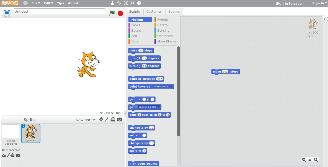This screenshot has height=167, width=328.
Task: Open the go to mouse-pointer dropdown
Action: point(158,107)
